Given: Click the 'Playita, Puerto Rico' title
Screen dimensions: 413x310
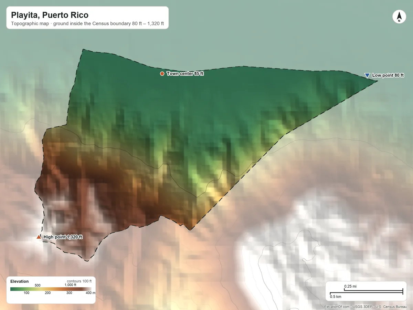Looking at the screenshot, I should 50,15.
